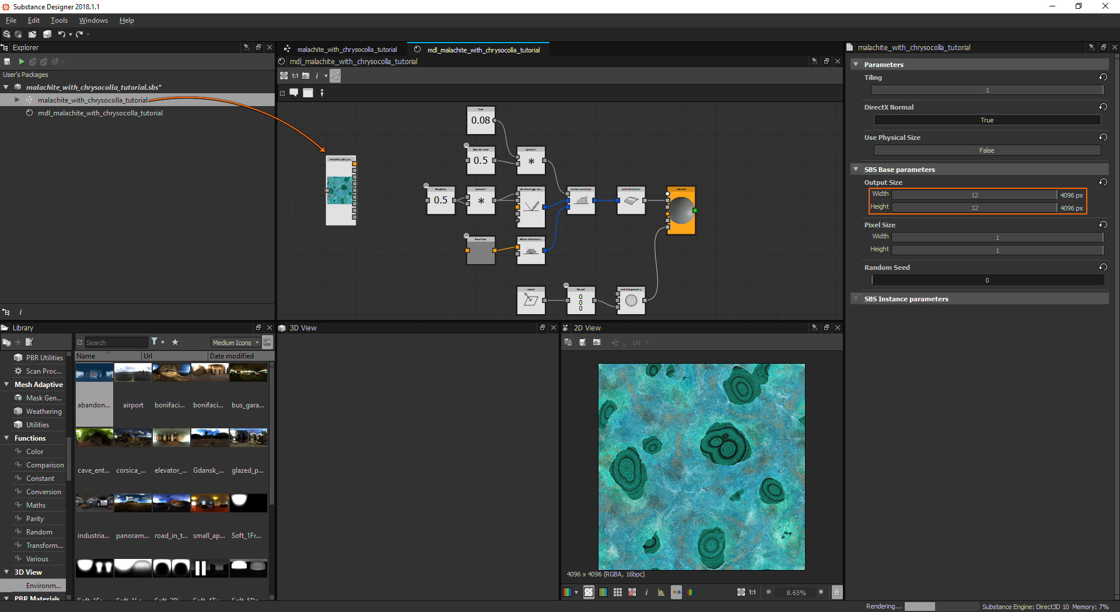Viewport: 1120px width, 612px height.
Task: Copy 2D View image with camera icon
Action: pos(597,343)
